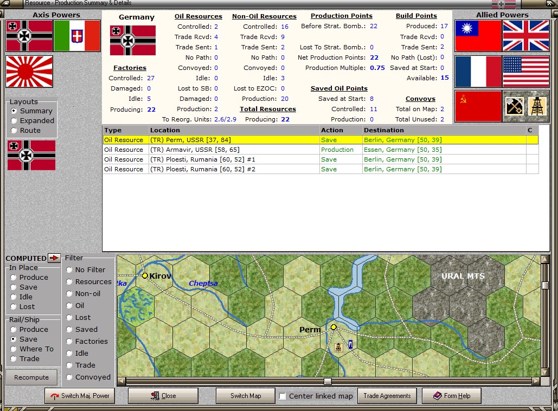Select the USSR red flag
The width and height of the screenshot is (558, 411).
pyautogui.click(x=478, y=106)
